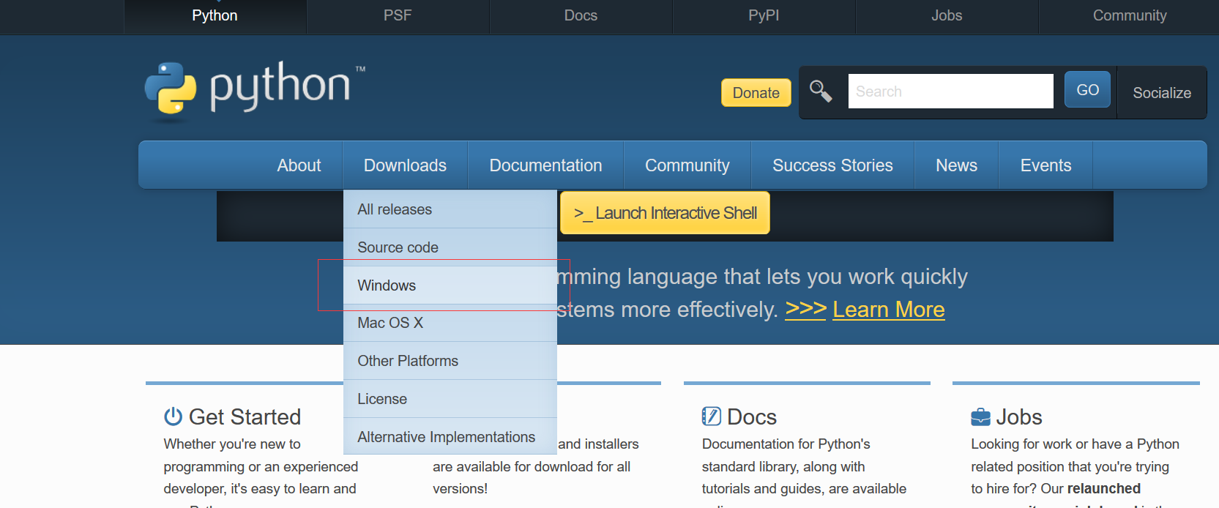This screenshot has height=508, width=1219.
Task: Open the About navigation menu
Action: click(x=299, y=165)
